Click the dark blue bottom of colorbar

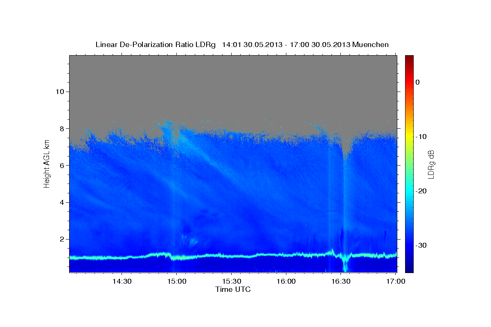[409, 269]
